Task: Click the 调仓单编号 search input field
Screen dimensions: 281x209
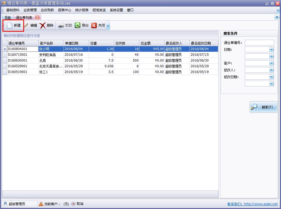Action: tap(259, 42)
